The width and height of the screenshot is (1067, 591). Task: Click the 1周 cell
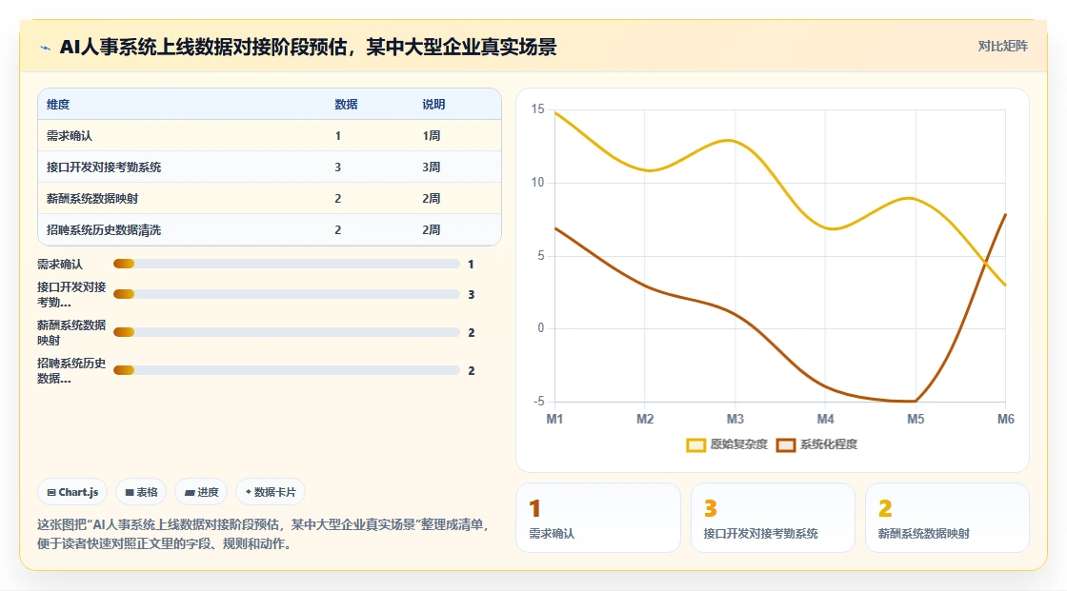pos(431,135)
